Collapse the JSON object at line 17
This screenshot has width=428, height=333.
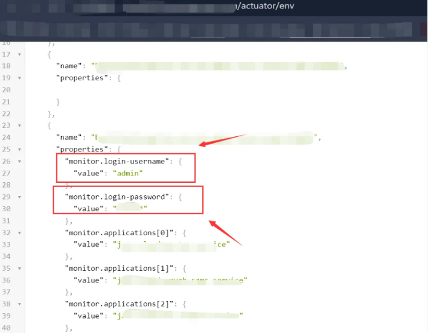pyautogui.click(x=19, y=54)
